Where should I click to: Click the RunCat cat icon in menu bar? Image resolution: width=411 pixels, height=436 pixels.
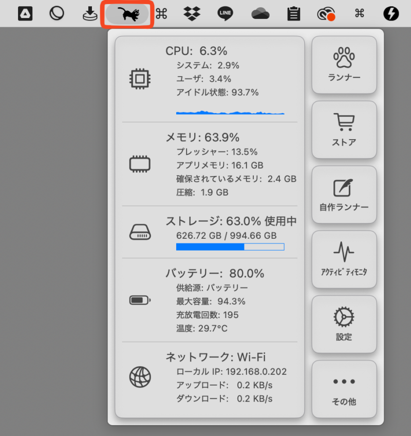127,14
